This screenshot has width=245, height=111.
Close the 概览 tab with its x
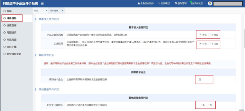coord(46,11)
